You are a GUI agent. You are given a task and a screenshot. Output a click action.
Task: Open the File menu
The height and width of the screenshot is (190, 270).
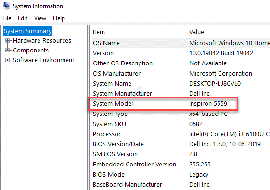[x=7, y=18]
